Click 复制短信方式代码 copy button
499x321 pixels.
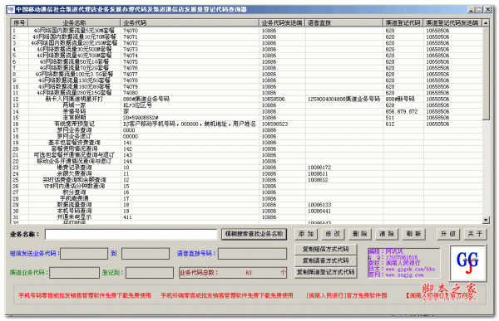pyautogui.click(x=325, y=249)
